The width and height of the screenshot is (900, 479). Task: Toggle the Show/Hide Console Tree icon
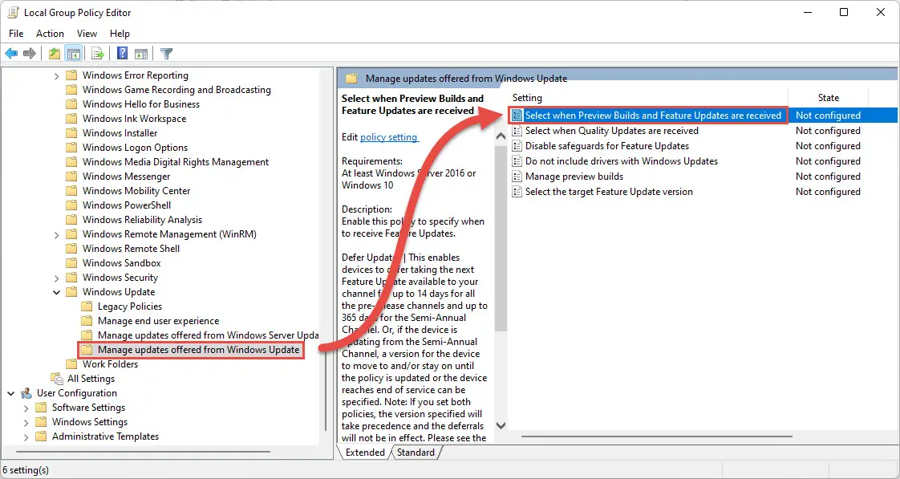pyautogui.click(x=73, y=54)
